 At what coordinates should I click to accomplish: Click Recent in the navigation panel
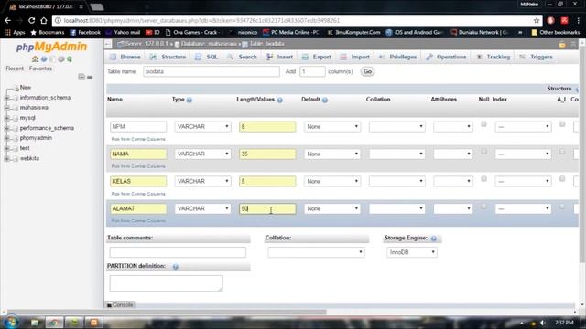click(x=15, y=69)
